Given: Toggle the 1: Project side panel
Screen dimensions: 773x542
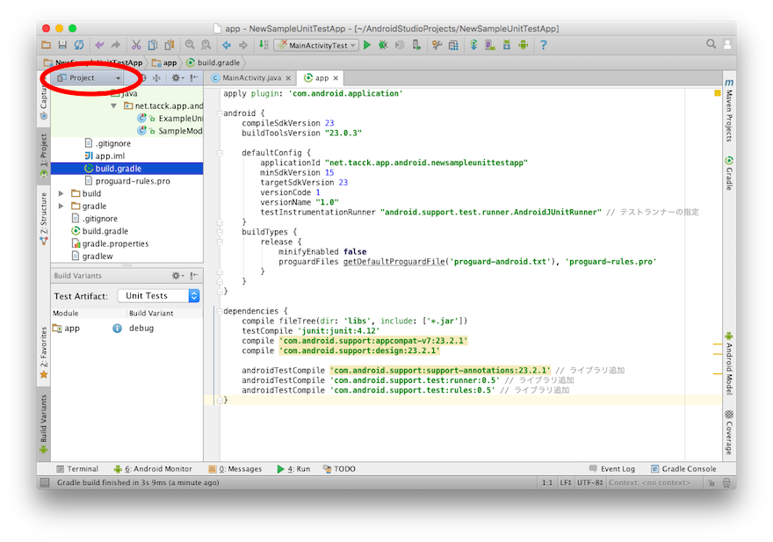Looking at the screenshot, I should (44, 155).
